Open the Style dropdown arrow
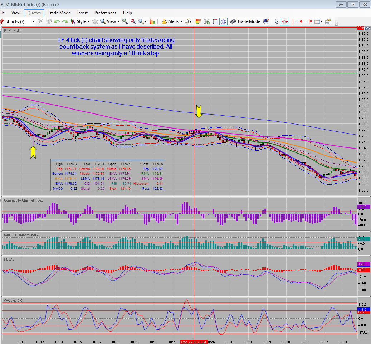Image resolution: width=371 pixels, height=344 pixels. (x=89, y=21)
